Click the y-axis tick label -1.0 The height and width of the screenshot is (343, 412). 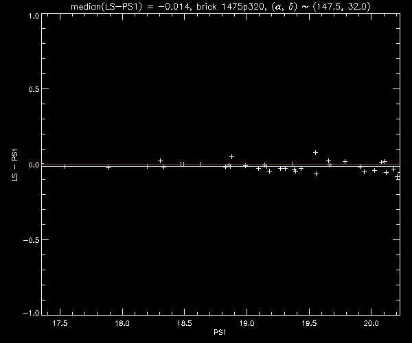32,313
